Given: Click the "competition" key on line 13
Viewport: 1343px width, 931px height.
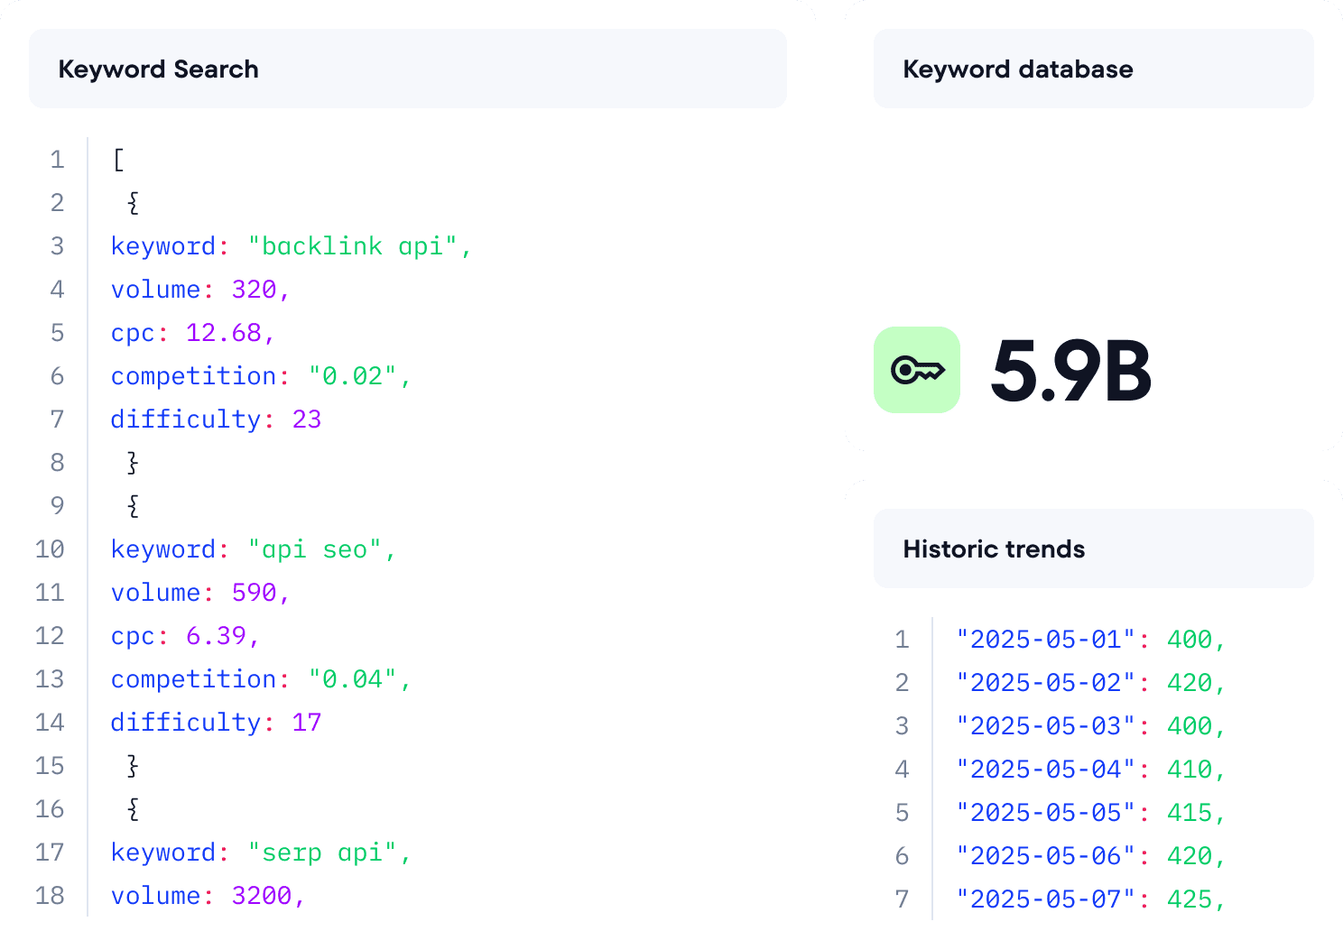Looking at the screenshot, I should [193, 679].
